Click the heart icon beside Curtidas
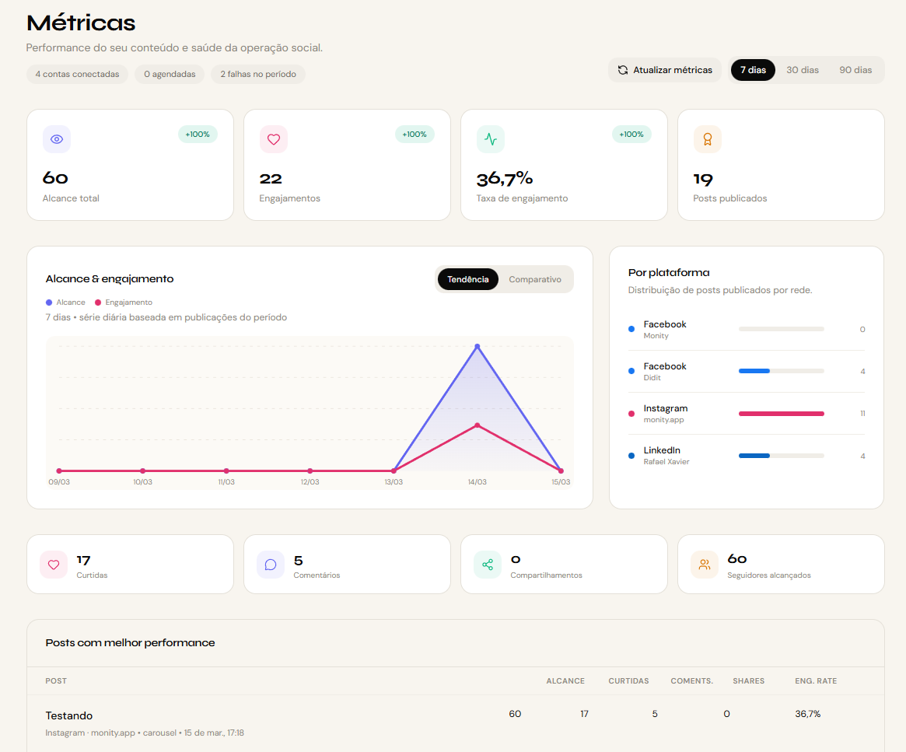906x752 pixels. tap(54, 565)
